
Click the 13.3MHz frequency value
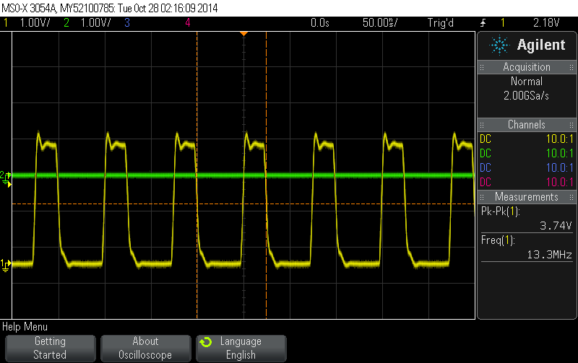click(550, 255)
